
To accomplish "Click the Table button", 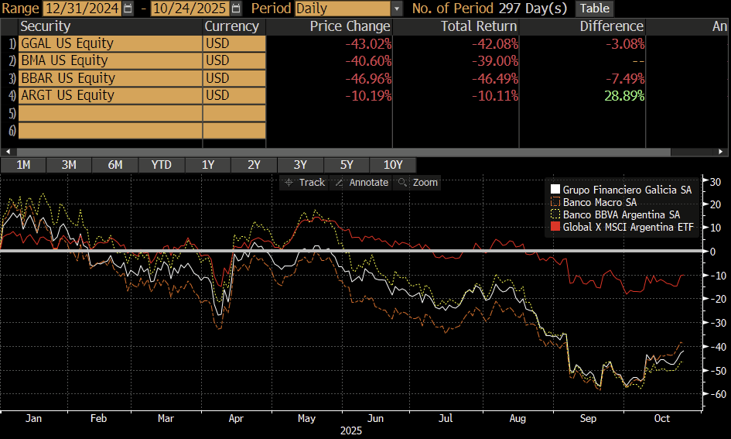I will click(x=595, y=9).
